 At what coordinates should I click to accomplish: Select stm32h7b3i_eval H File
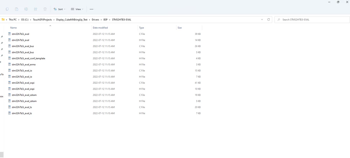(105, 40)
